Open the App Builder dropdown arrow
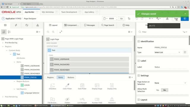The image size is (190, 107). tap(37, 12)
